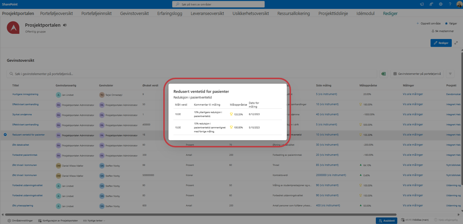Click the -1850.00% goal attainment value
The height and width of the screenshot is (224, 463).
pyautogui.click(x=369, y=114)
